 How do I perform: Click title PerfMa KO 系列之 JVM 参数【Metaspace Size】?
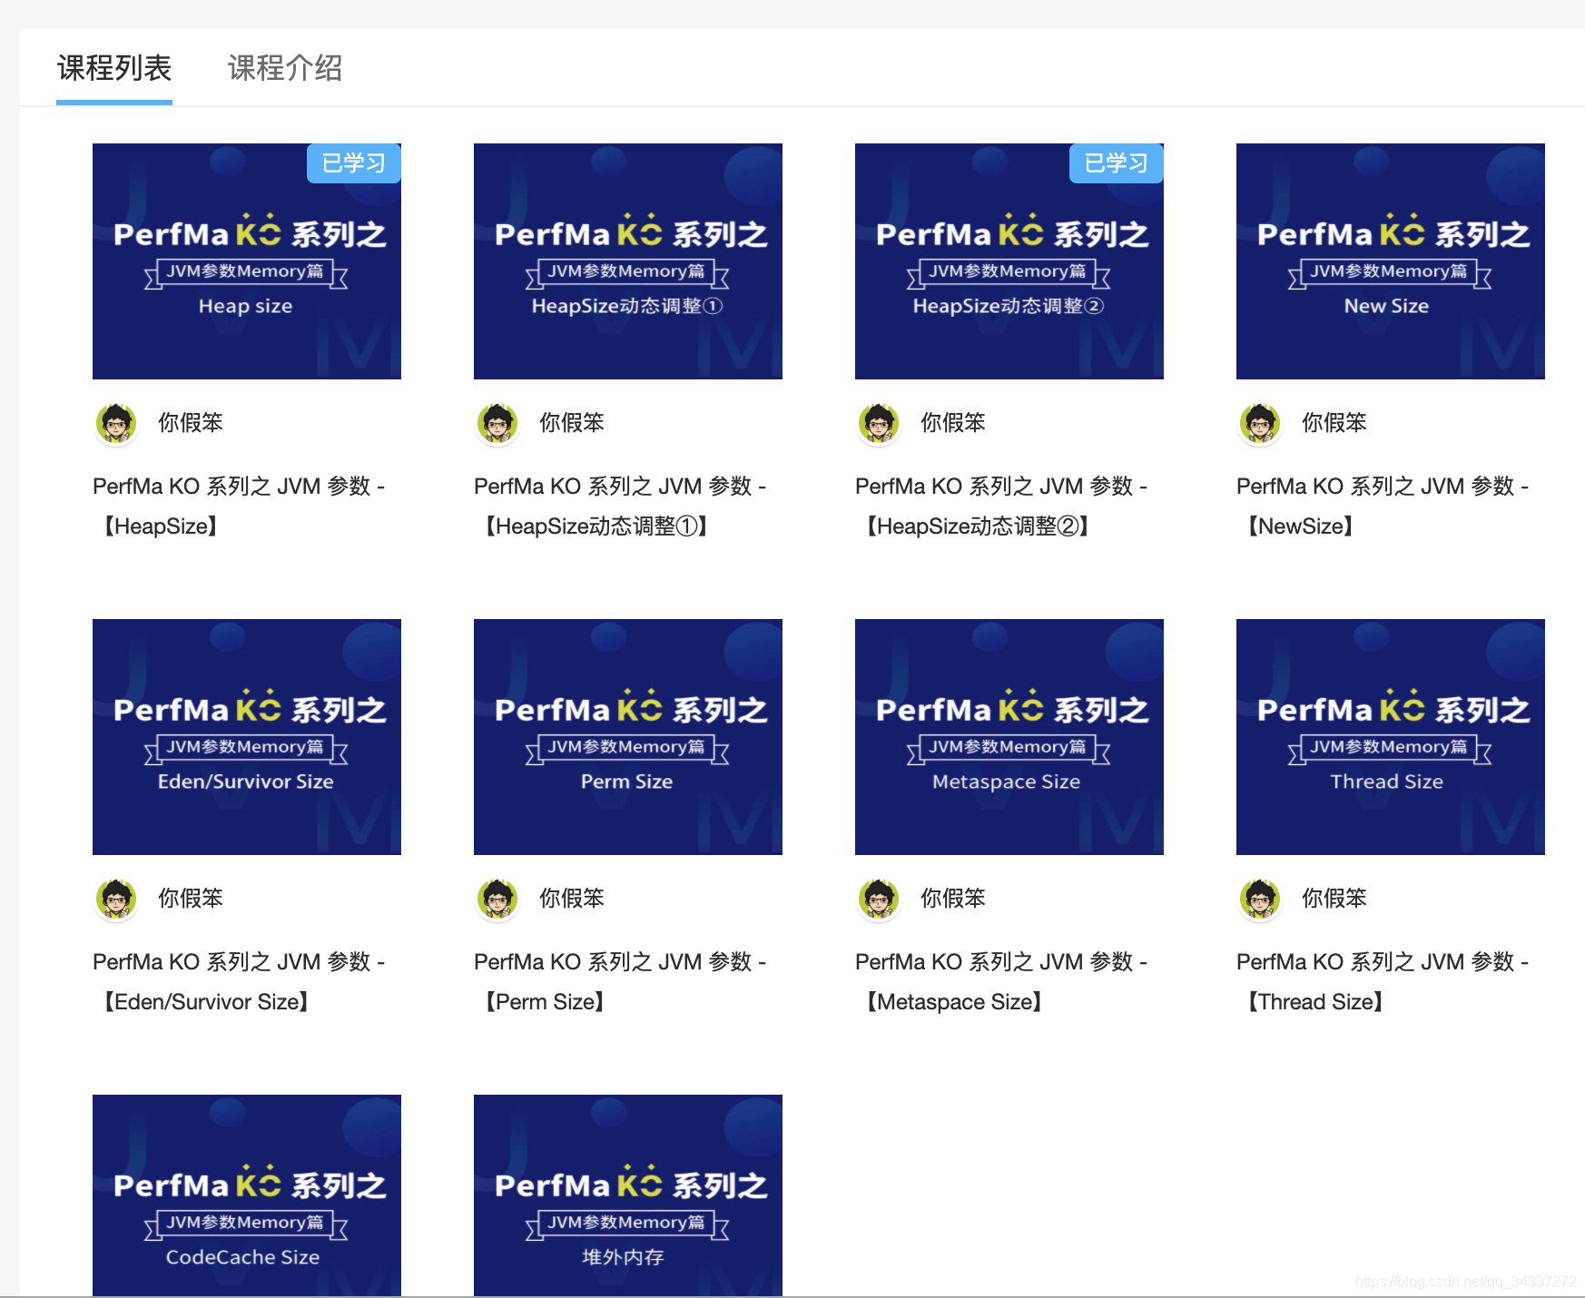click(x=1001, y=980)
